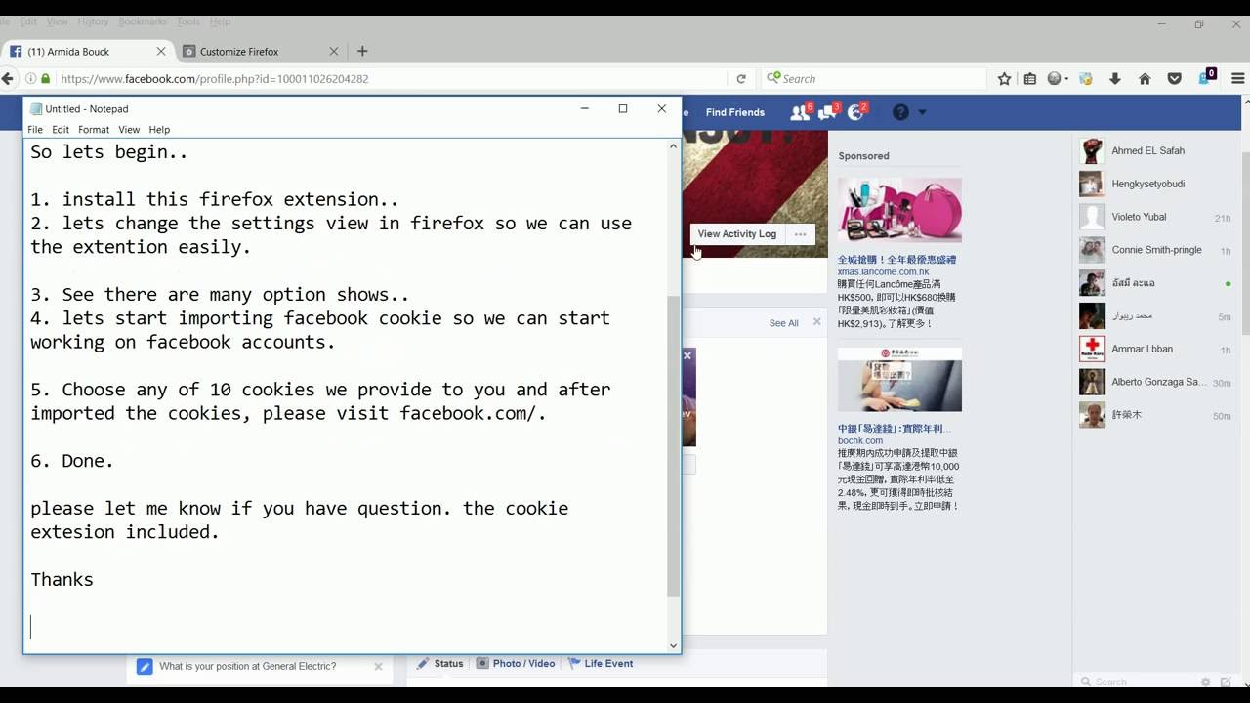1250x703 pixels.
Task: Open the Notepad View menu
Action: point(129,129)
